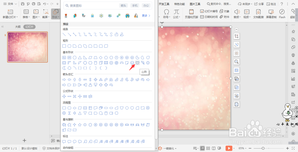
Task: Choose the rectangular callout shape
Action: [x=64, y=141]
